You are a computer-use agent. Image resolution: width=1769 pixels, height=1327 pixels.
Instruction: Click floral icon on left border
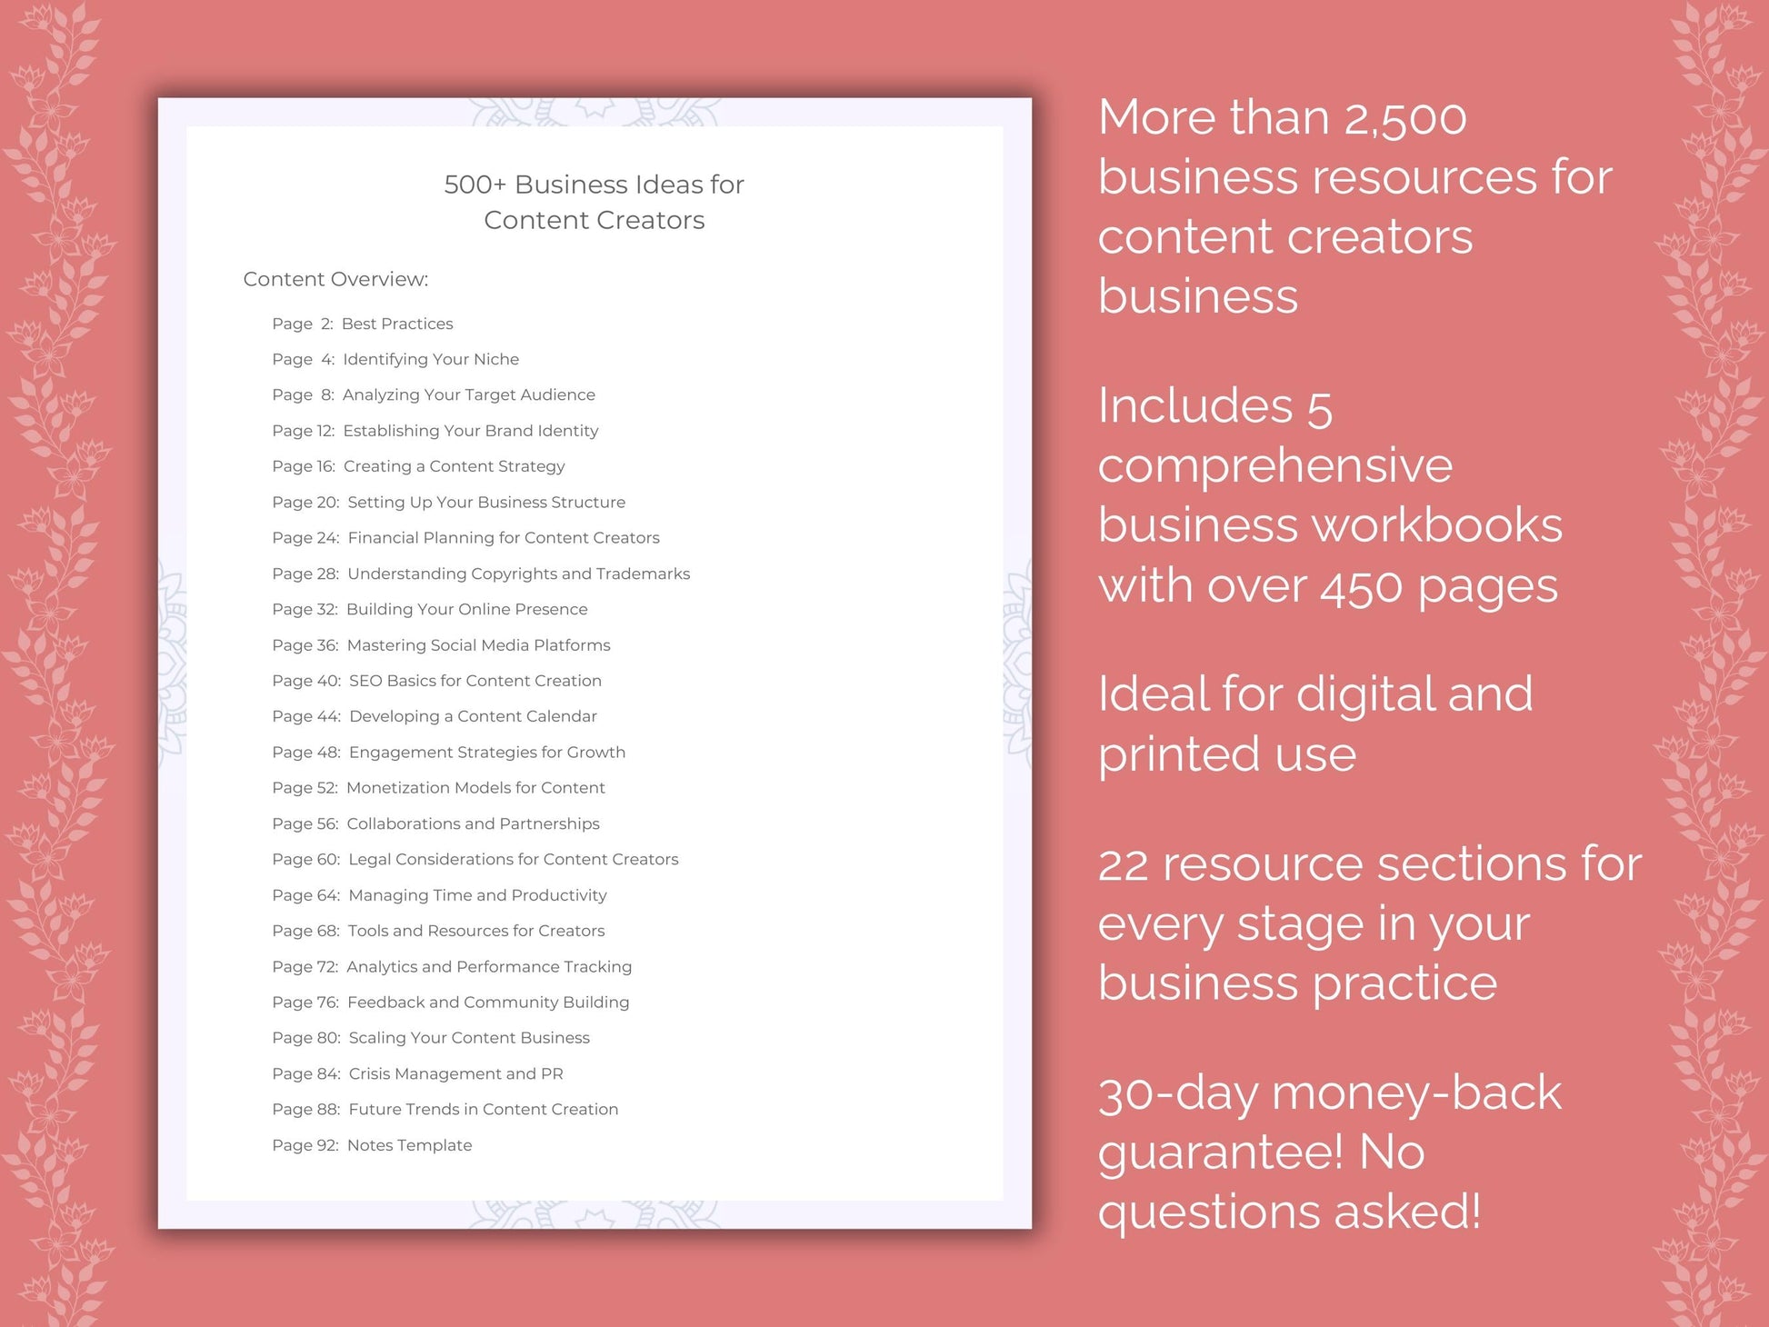(50, 663)
